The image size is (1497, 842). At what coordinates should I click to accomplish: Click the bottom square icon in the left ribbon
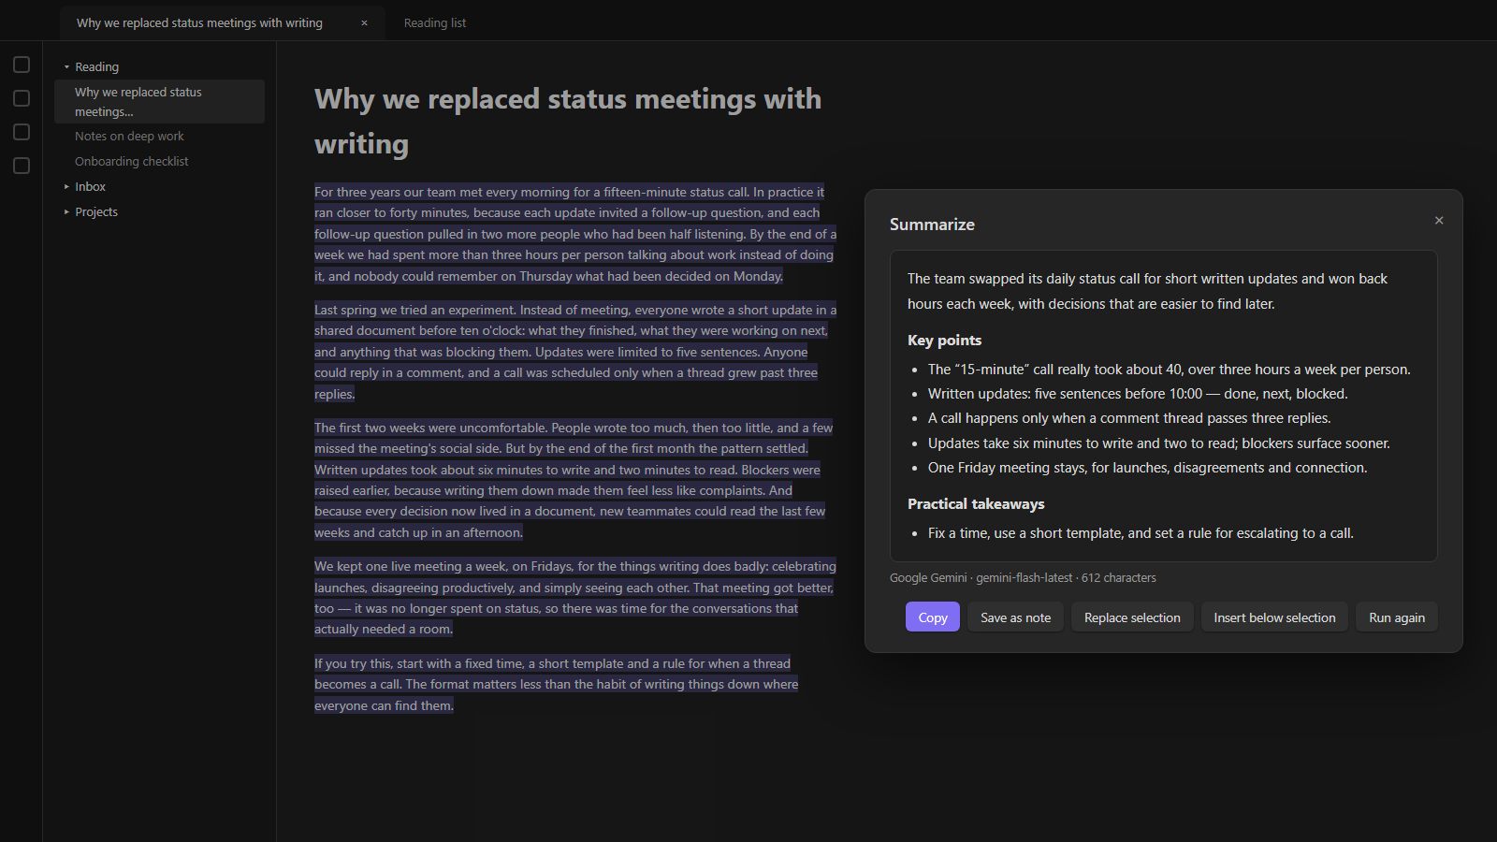(22, 166)
